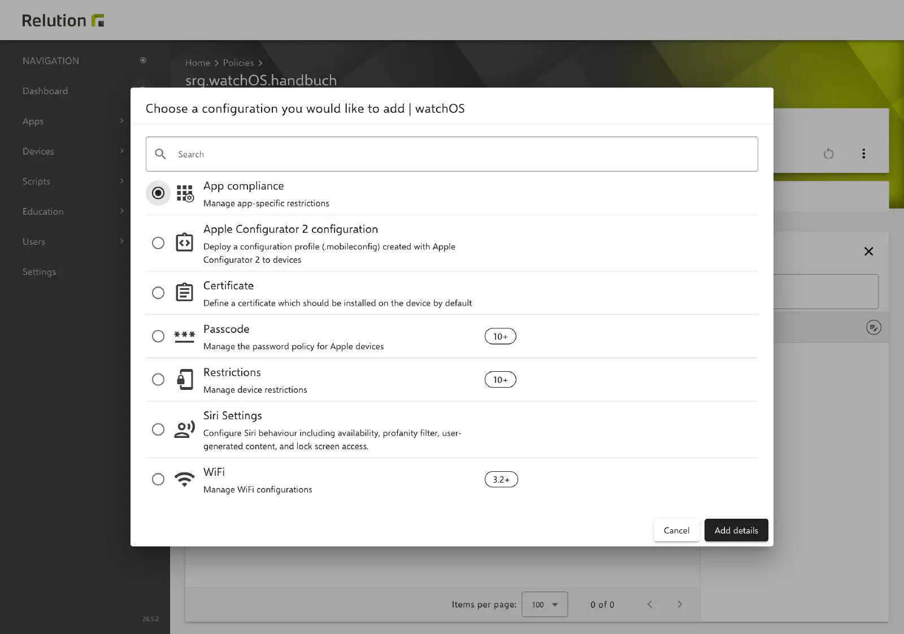This screenshot has height=634, width=904.
Task: Click the Cancel button
Action: [x=676, y=531]
